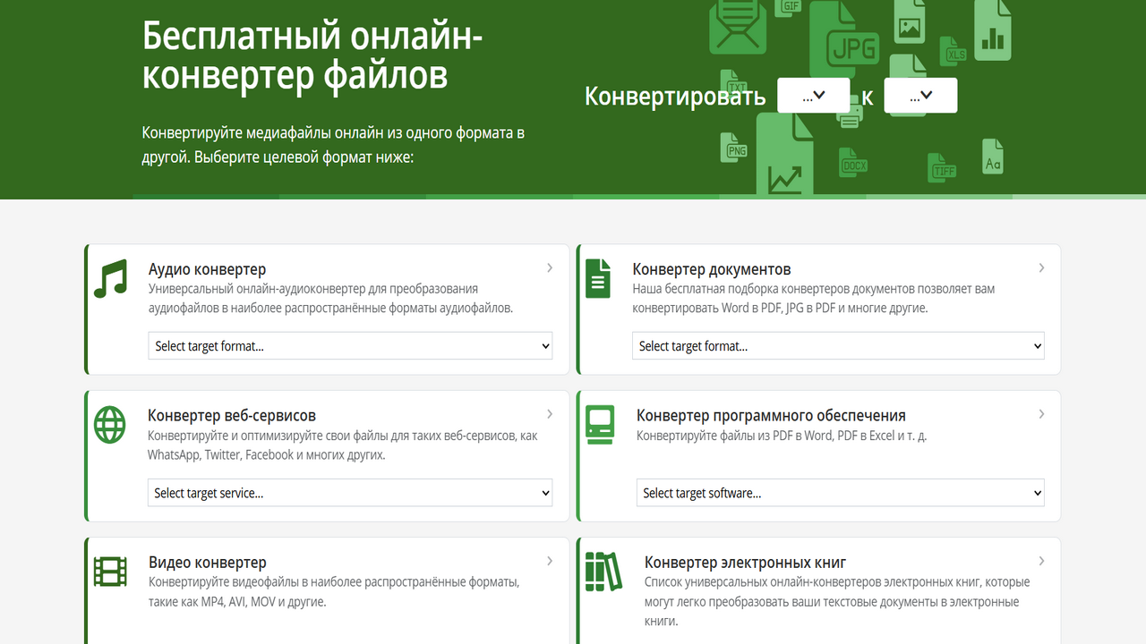Open the source format dropdown after Конвертировать
The width and height of the screenshot is (1146, 644).
coord(813,96)
